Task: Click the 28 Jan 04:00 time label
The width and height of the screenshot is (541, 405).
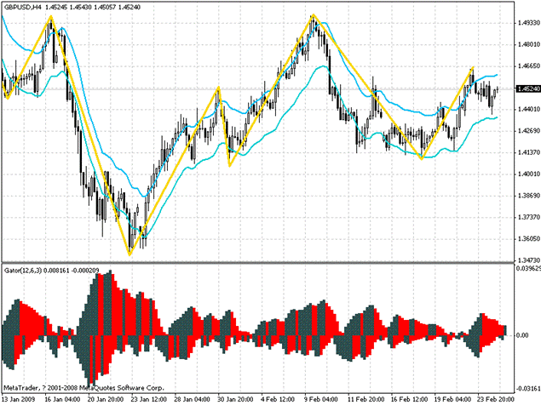Action: pyautogui.click(x=193, y=400)
